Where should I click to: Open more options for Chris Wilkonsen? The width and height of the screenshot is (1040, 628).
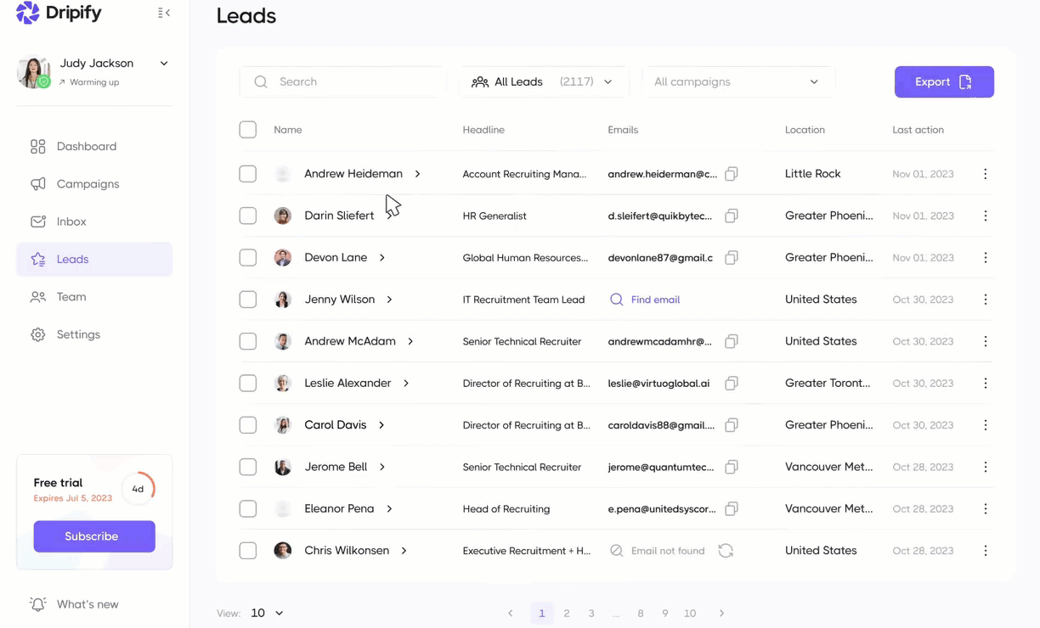pyautogui.click(x=986, y=551)
